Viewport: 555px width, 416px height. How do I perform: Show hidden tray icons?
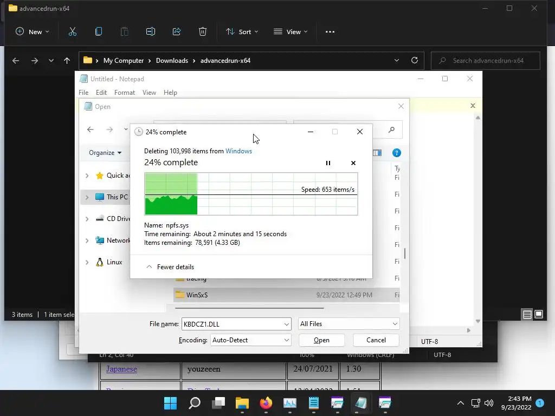click(x=461, y=403)
